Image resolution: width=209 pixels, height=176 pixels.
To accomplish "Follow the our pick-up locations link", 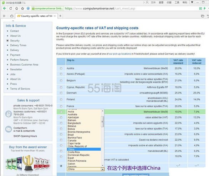I will coord(120,54).
